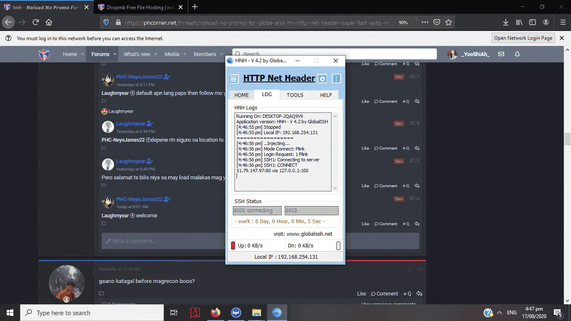571x321 pixels.
Task: Open Firefox application menu
Action: (563, 22)
